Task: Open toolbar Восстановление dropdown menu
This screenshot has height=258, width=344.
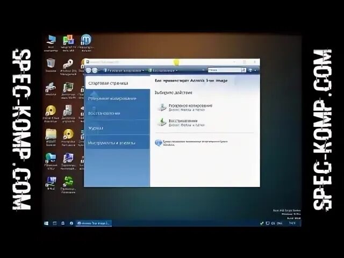Action: click(x=163, y=70)
